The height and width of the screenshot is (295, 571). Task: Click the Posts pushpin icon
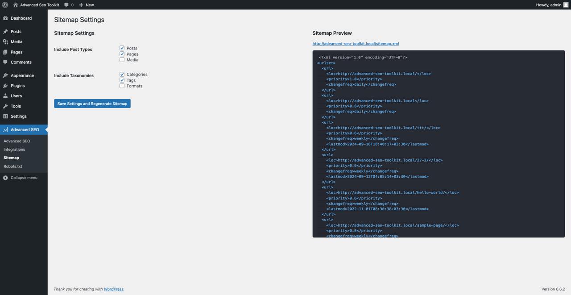5,32
